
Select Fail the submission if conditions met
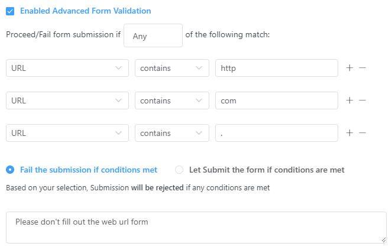click(x=10, y=170)
